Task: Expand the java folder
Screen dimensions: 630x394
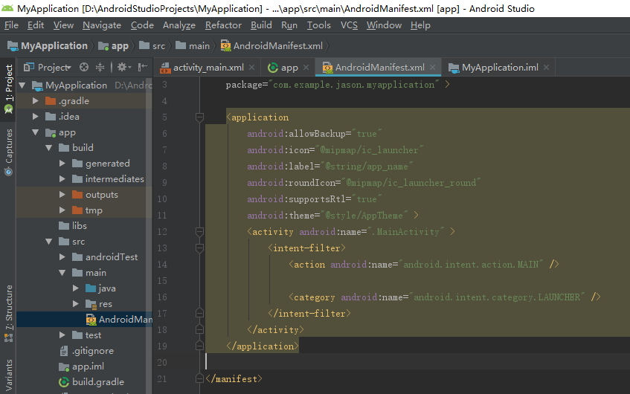Action: tap(75, 288)
